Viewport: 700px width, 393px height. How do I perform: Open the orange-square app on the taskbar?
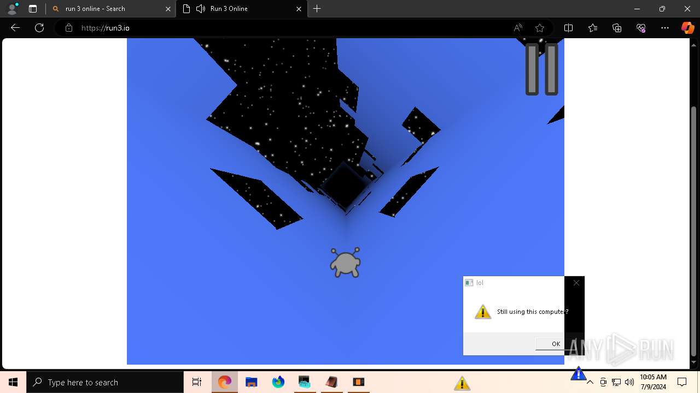point(358,382)
